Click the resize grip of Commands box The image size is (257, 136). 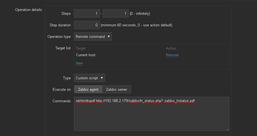coord(227,129)
